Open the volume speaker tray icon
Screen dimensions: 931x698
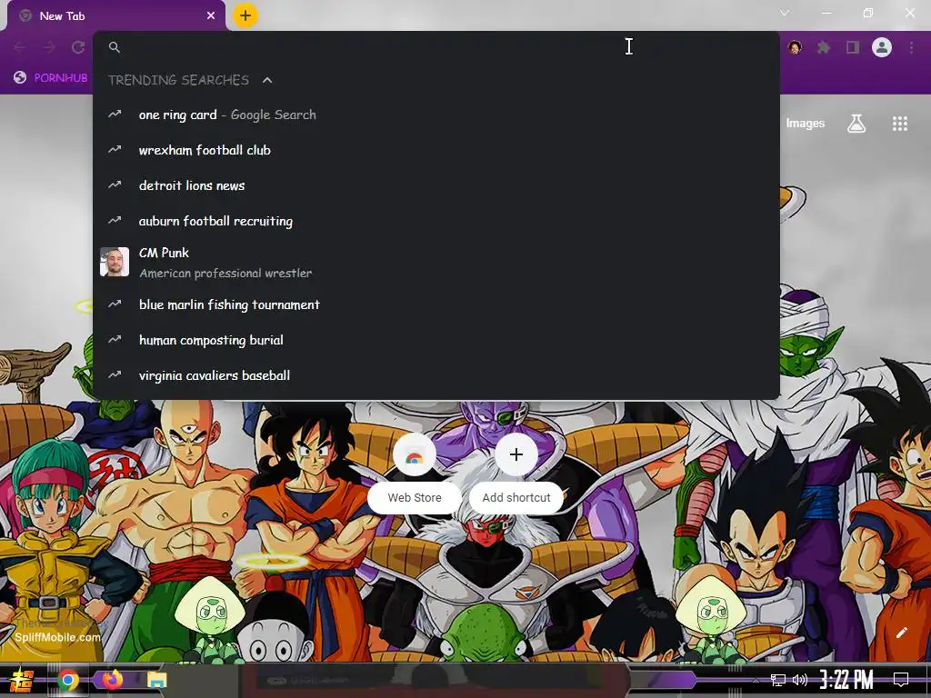[800, 680]
